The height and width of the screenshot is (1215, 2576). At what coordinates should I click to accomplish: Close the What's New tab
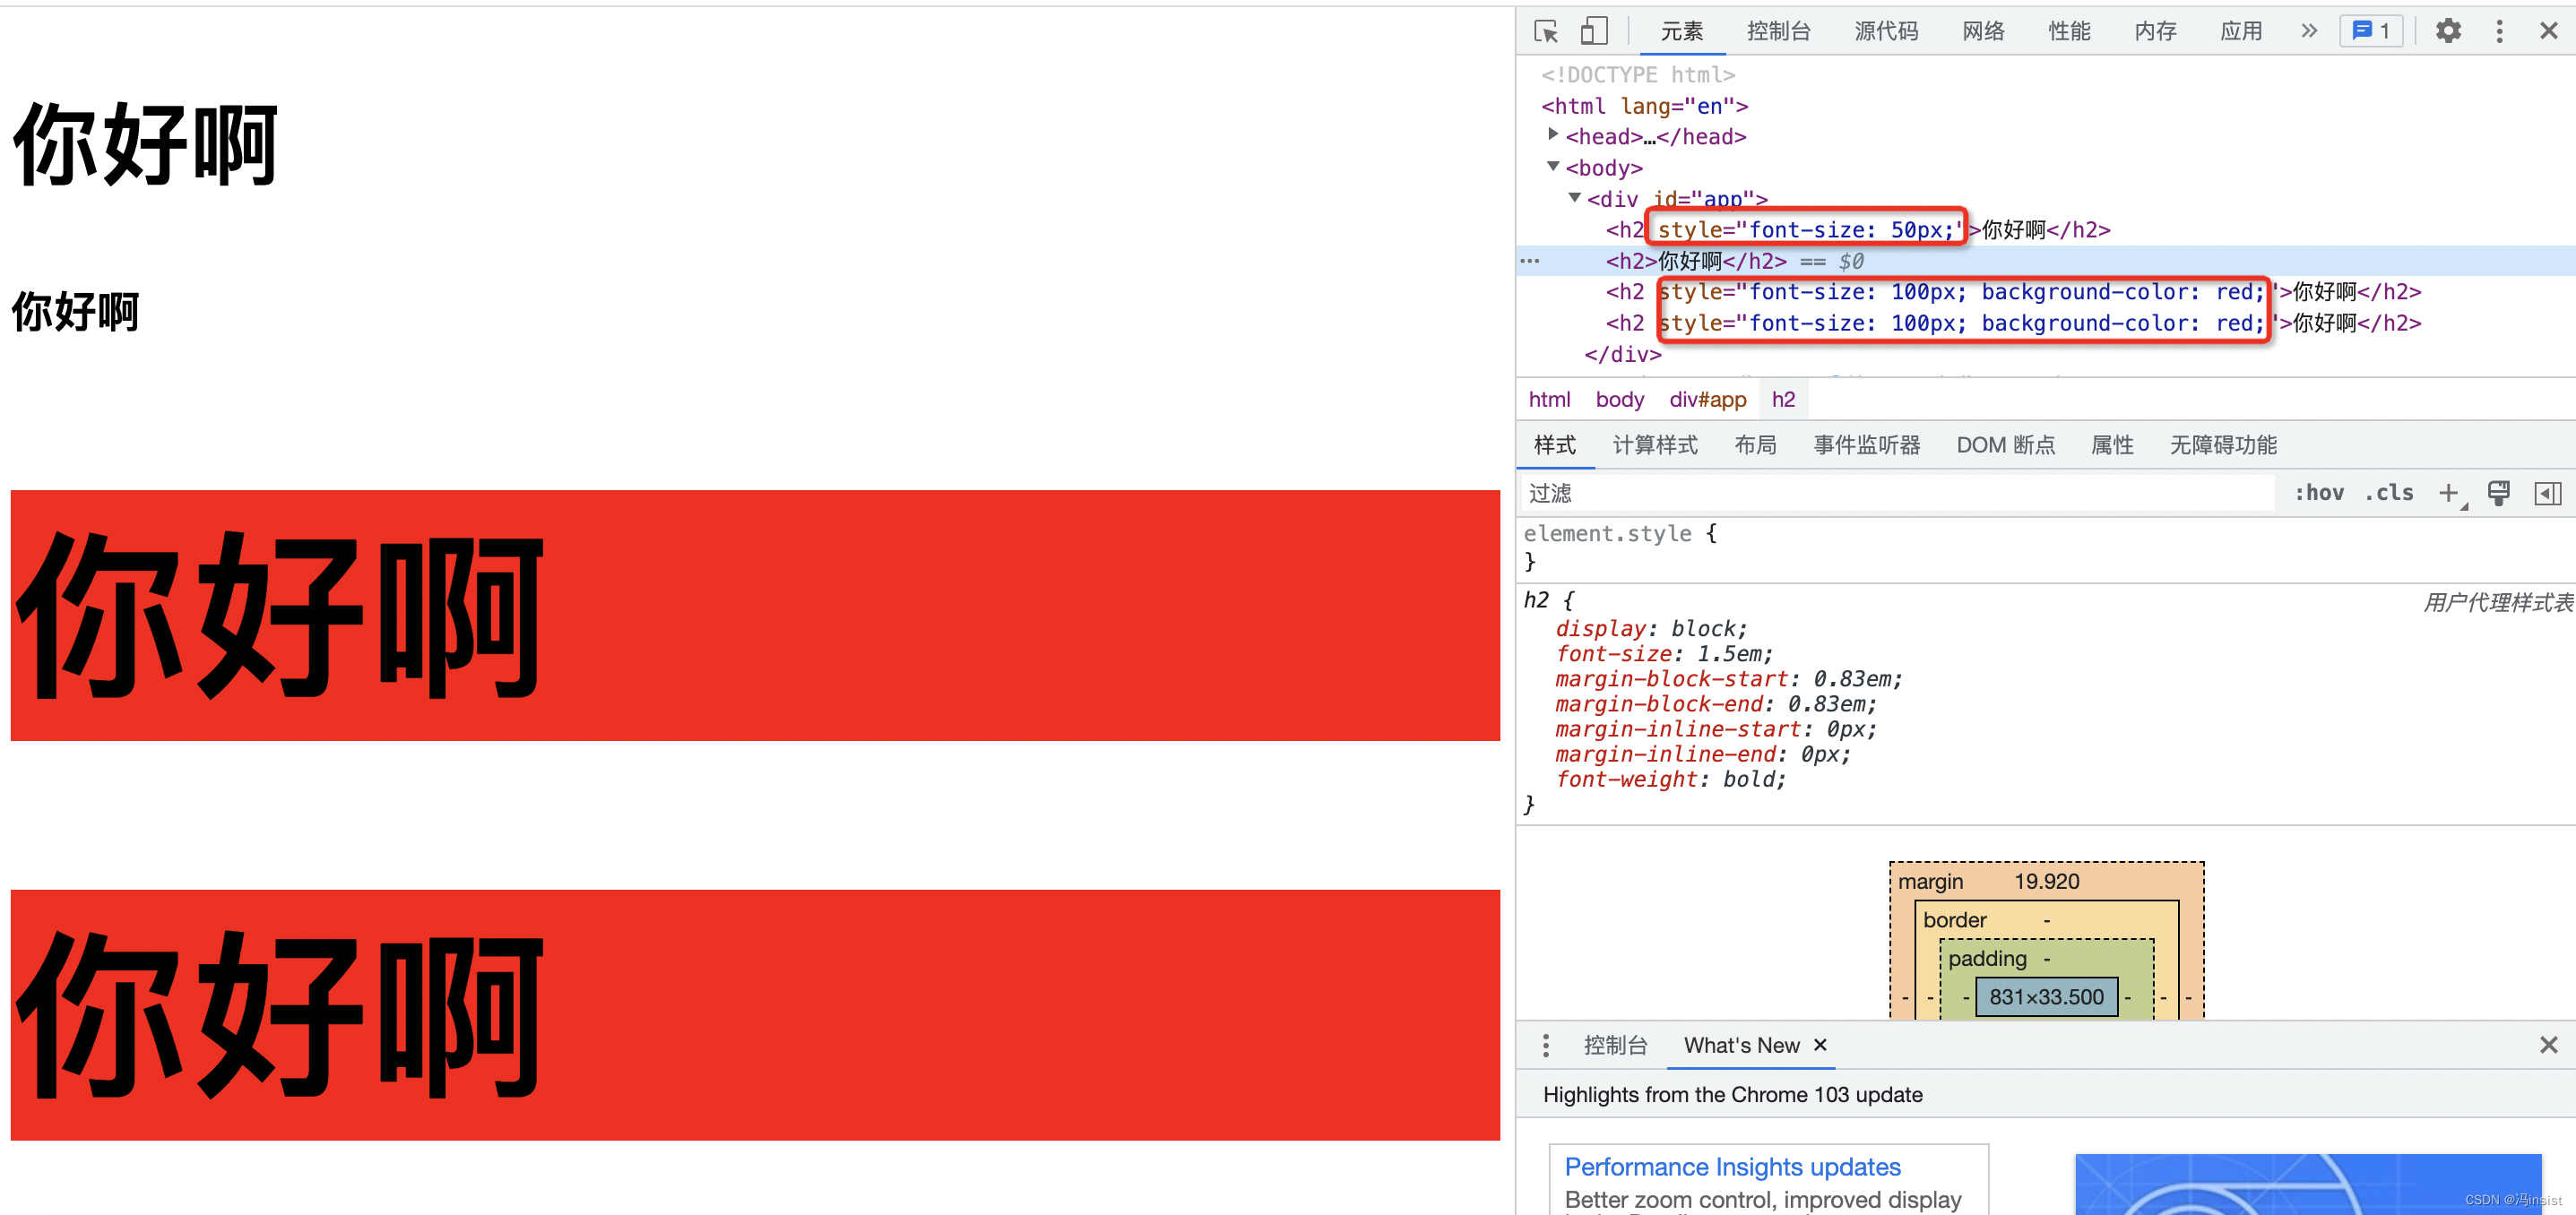[1820, 1045]
